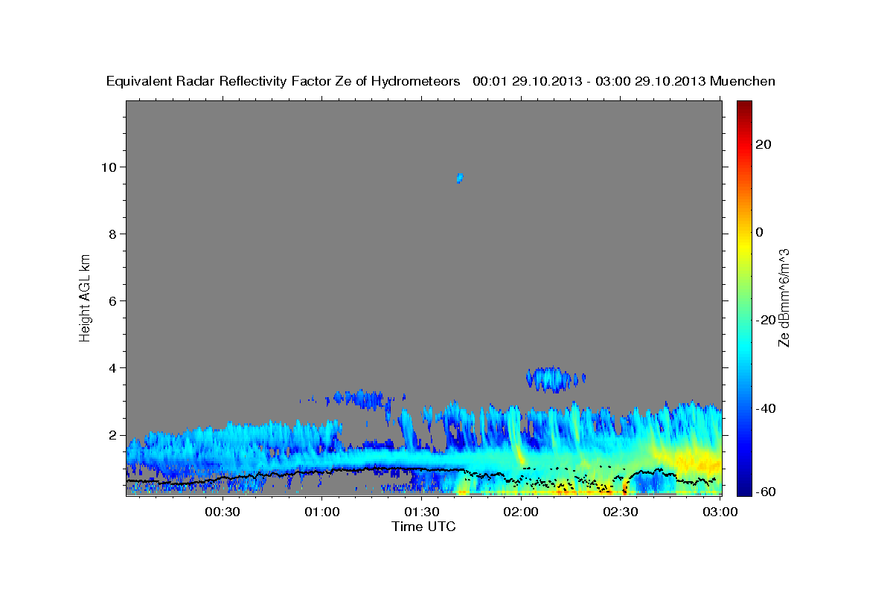Click the colorbar value 0
The image size is (893, 595).
coord(759,232)
